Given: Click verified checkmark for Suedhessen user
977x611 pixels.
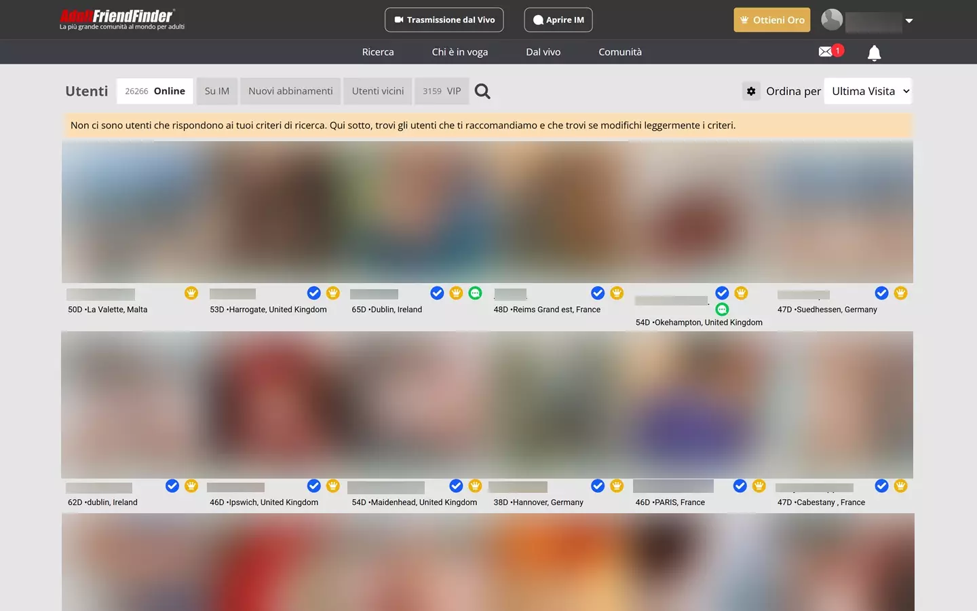Looking at the screenshot, I should click(881, 293).
